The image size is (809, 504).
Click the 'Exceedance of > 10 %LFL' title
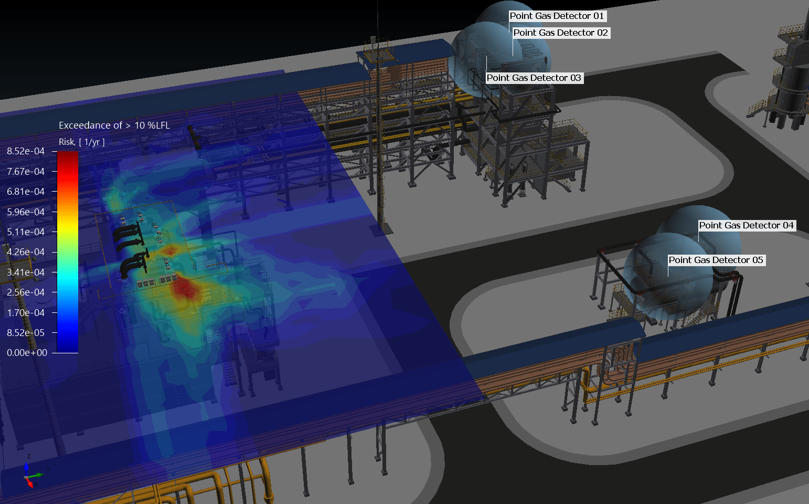114,125
